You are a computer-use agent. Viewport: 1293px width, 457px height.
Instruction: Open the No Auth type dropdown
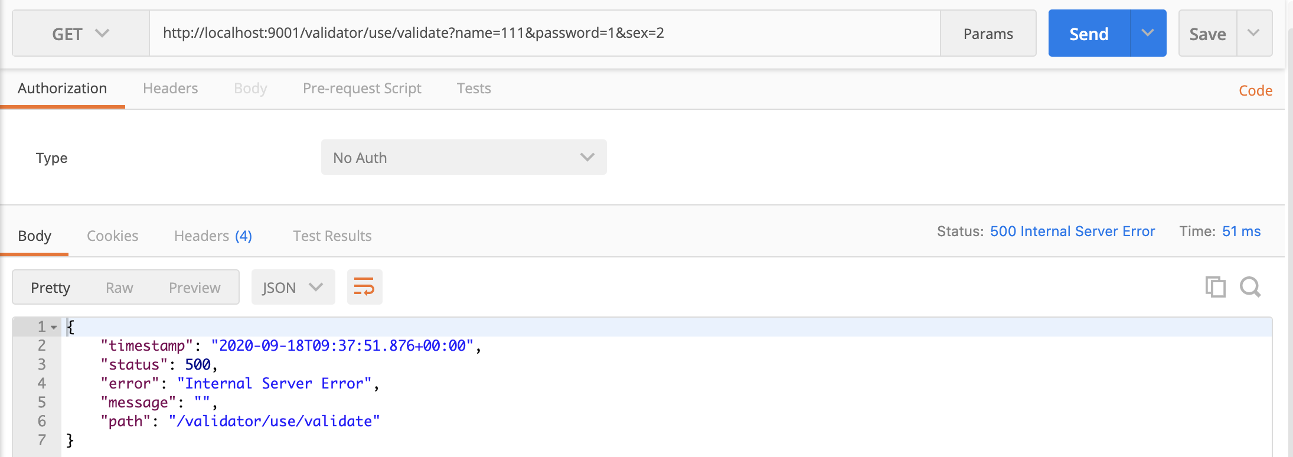[x=463, y=158]
